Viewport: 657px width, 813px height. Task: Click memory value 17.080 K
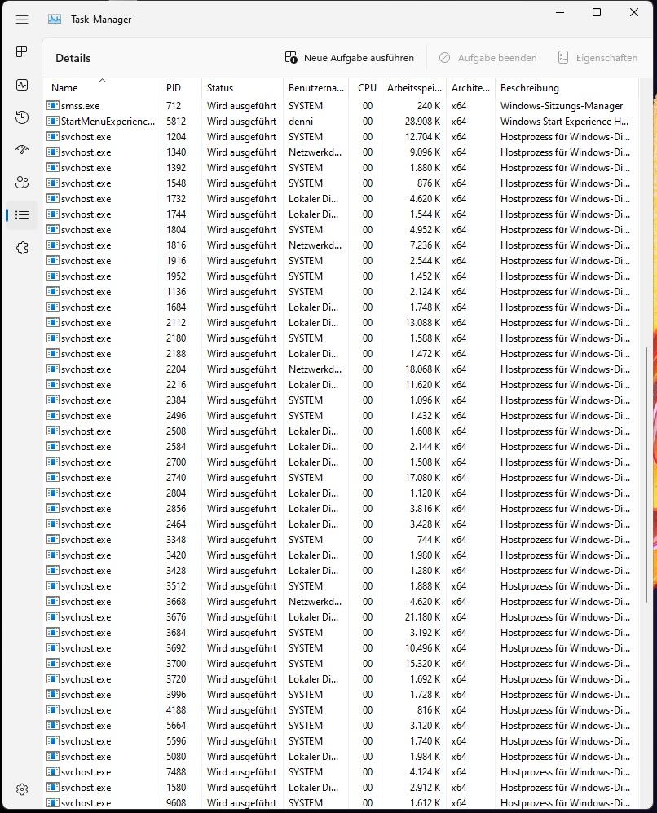pos(422,478)
